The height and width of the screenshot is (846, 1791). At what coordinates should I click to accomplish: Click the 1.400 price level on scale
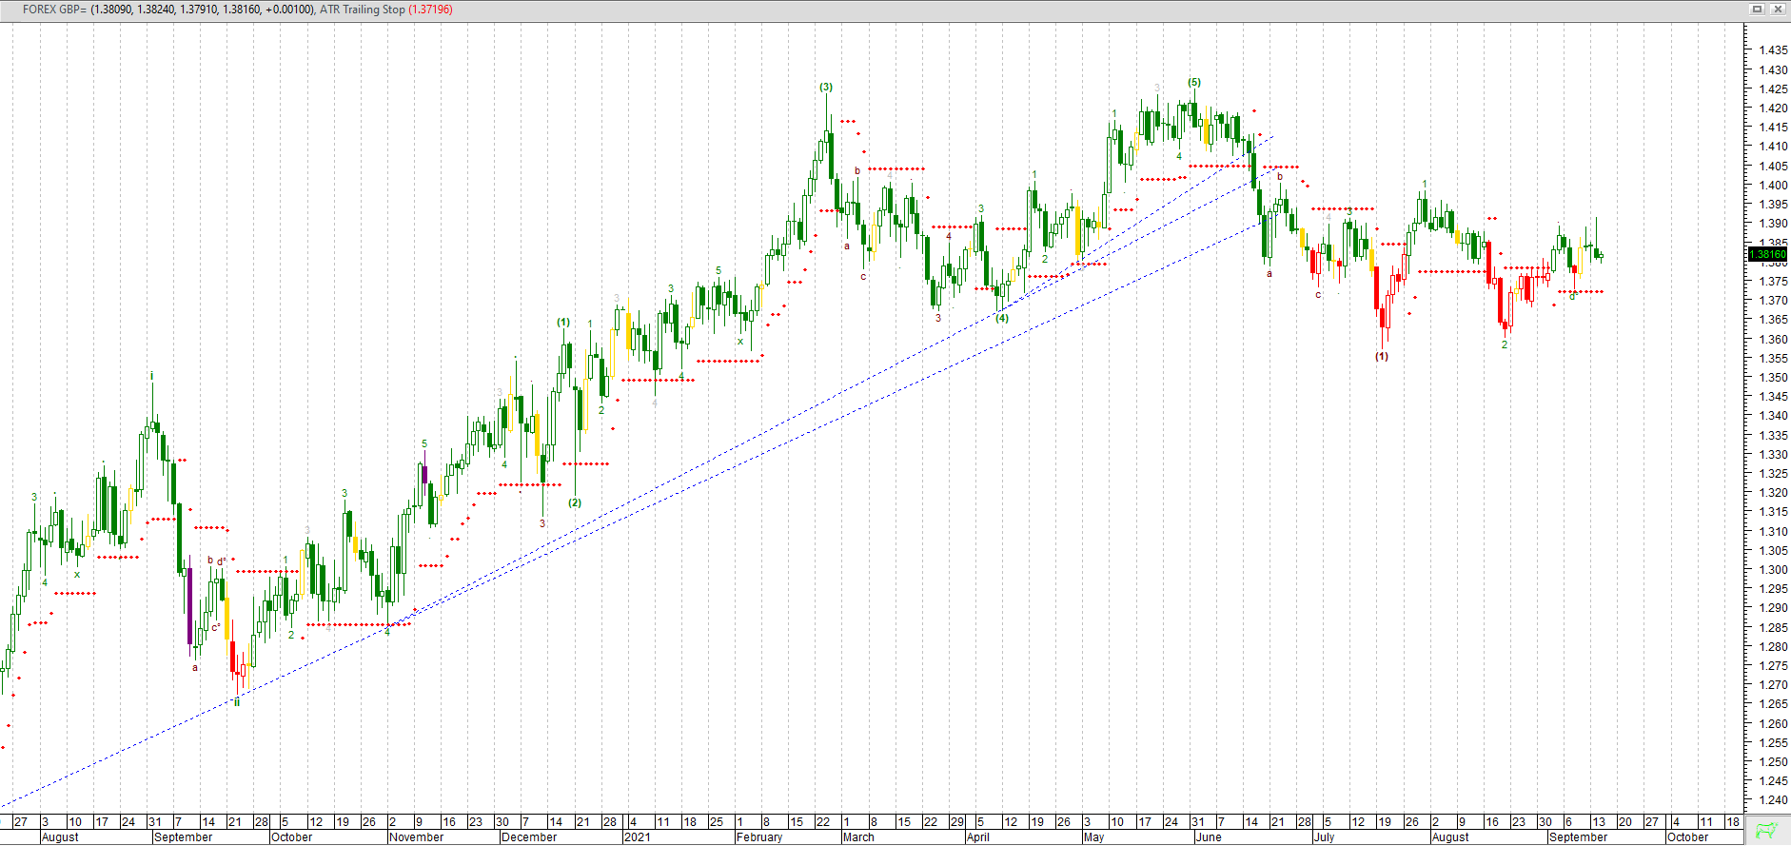(1773, 186)
